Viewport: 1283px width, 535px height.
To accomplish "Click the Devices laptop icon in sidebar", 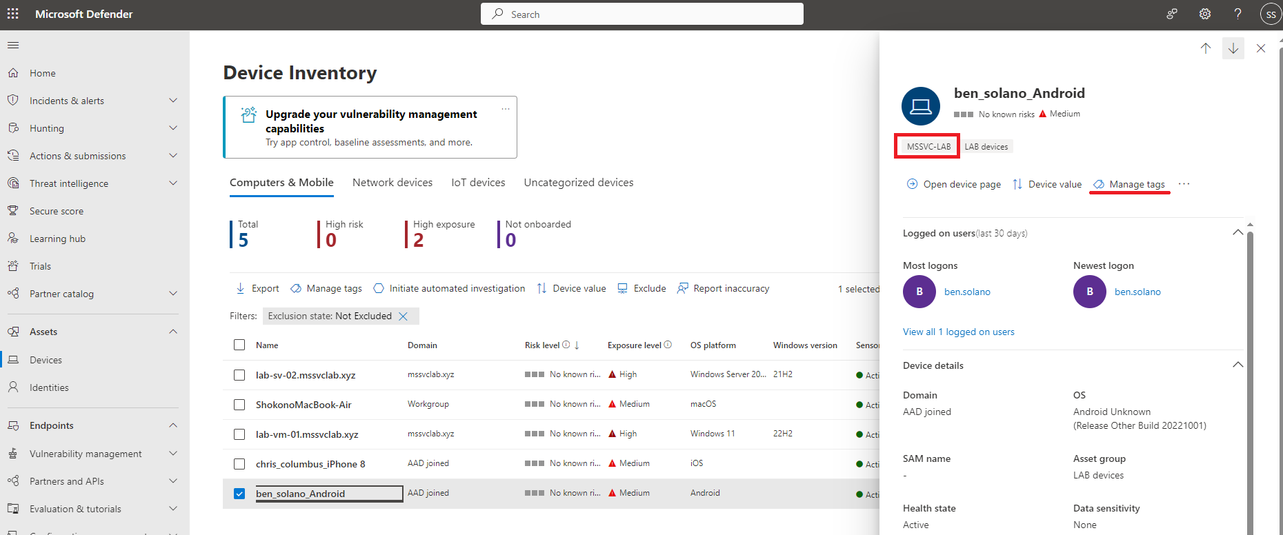I will point(13,360).
